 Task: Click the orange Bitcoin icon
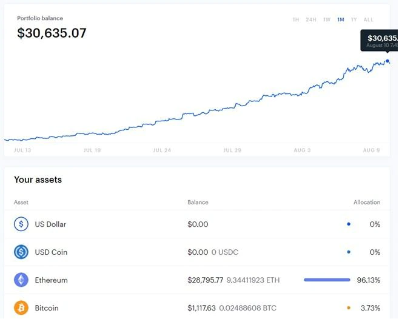[21, 308]
